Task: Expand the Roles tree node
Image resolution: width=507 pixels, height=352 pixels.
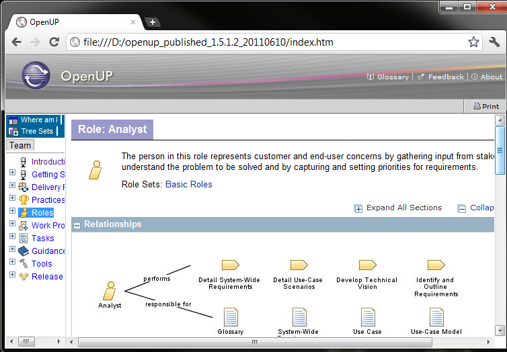Action: (12, 210)
